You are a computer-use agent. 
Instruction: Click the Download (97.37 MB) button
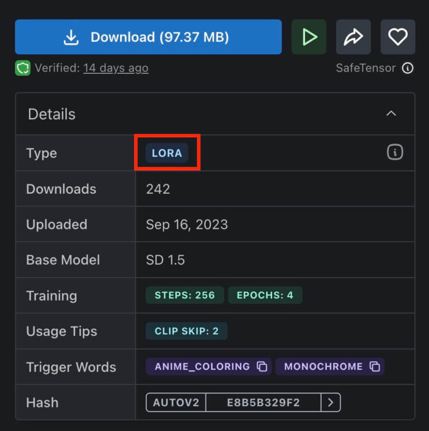[x=148, y=37]
